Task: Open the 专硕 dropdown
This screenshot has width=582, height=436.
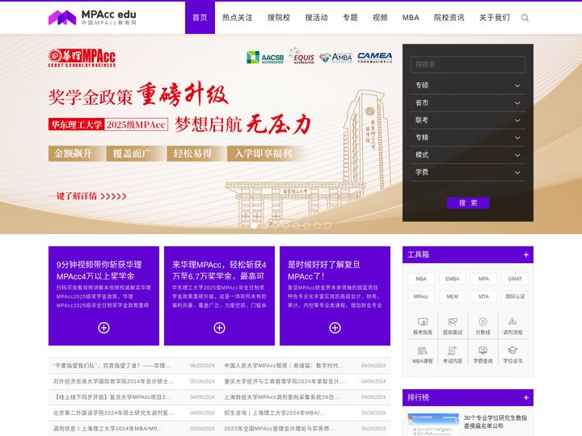Action: (x=468, y=86)
